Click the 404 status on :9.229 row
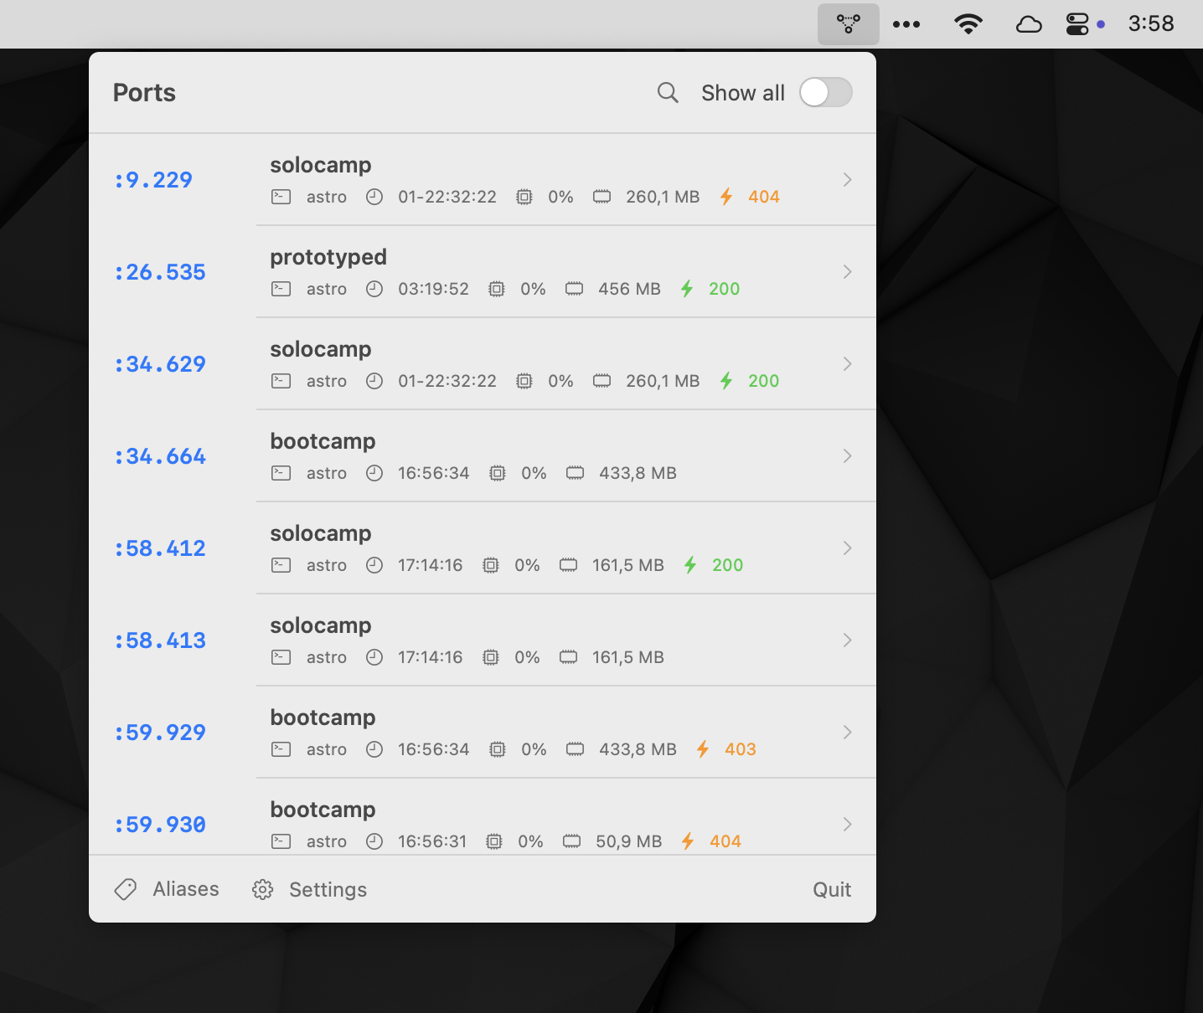Screen dimensions: 1203x1013 (764, 197)
